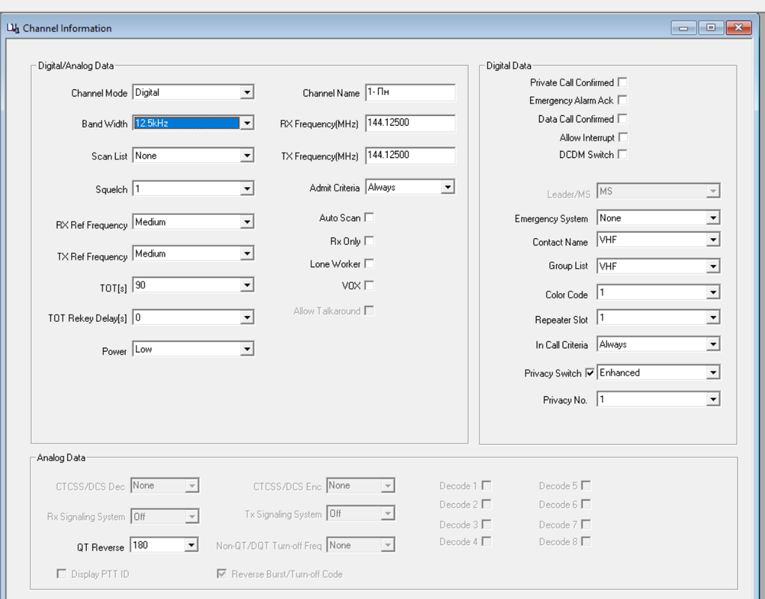Screen dimensions: 765x599
Task: Click the TX Frequency(MHz) input field
Action: 410,155
